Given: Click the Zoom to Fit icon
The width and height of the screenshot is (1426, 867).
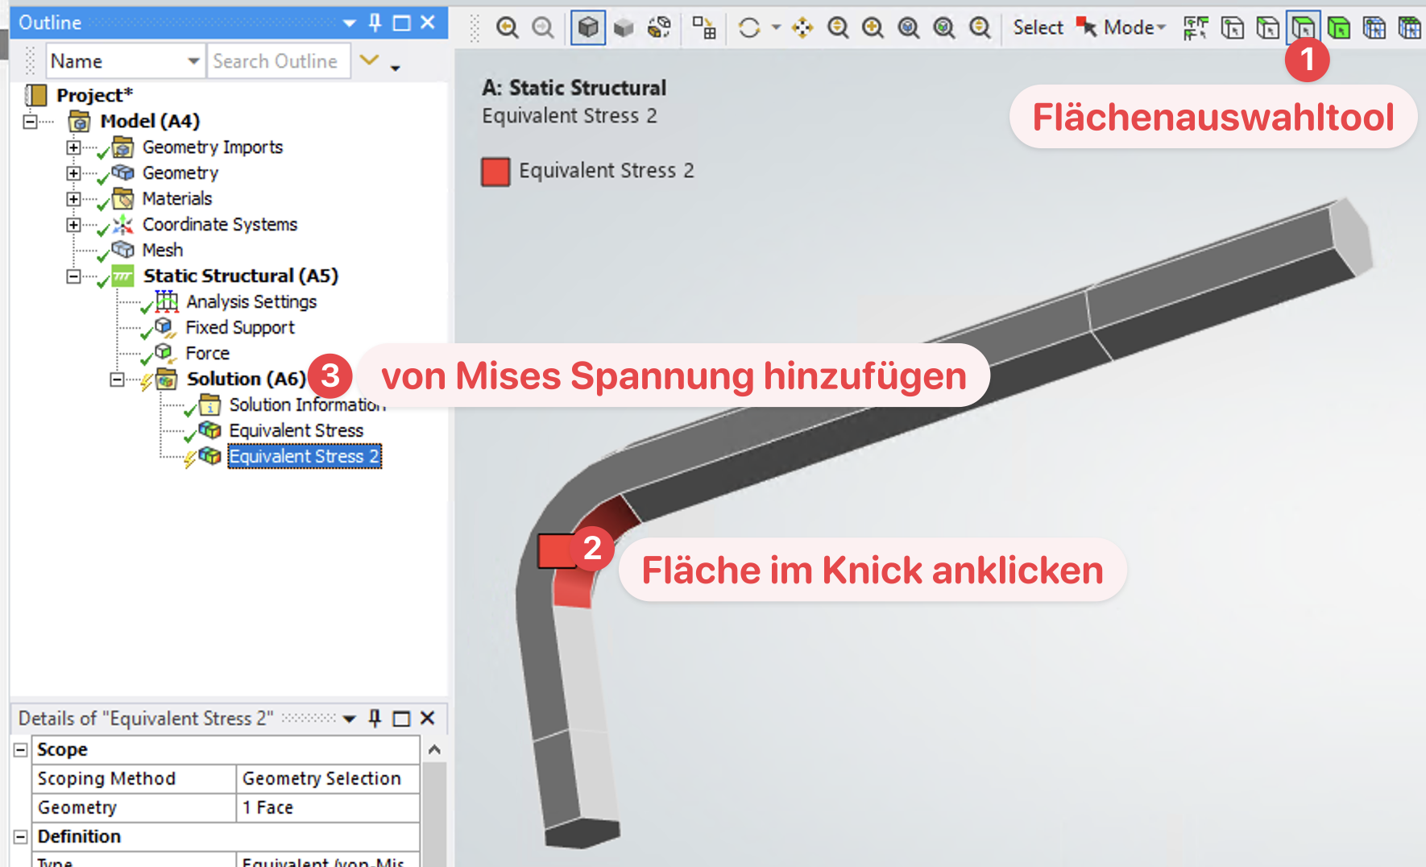Looking at the screenshot, I should (x=909, y=27).
